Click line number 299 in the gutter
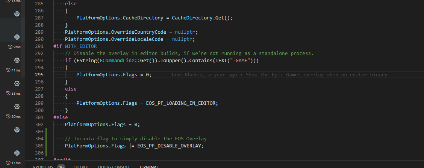The width and height of the screenshot is (424, 168). [39, 103]
